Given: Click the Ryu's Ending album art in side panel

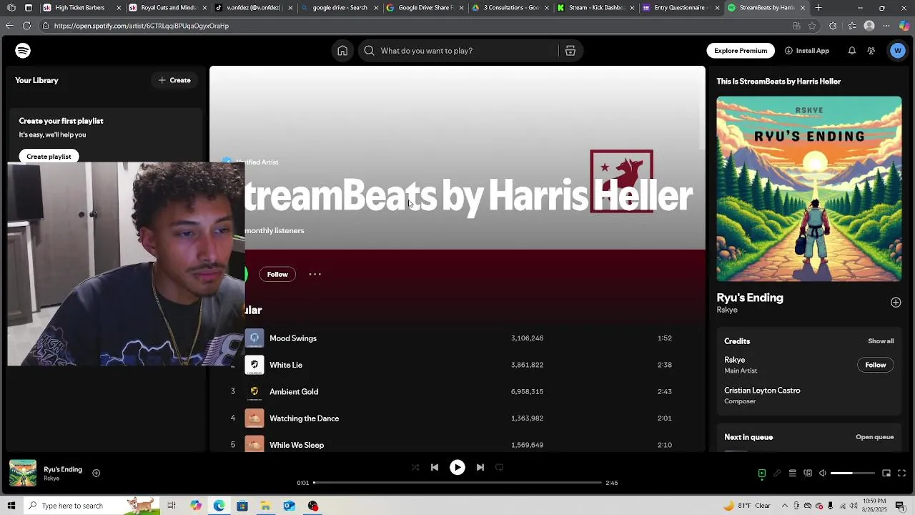Looking at the screenshot, I should (809, 189).
